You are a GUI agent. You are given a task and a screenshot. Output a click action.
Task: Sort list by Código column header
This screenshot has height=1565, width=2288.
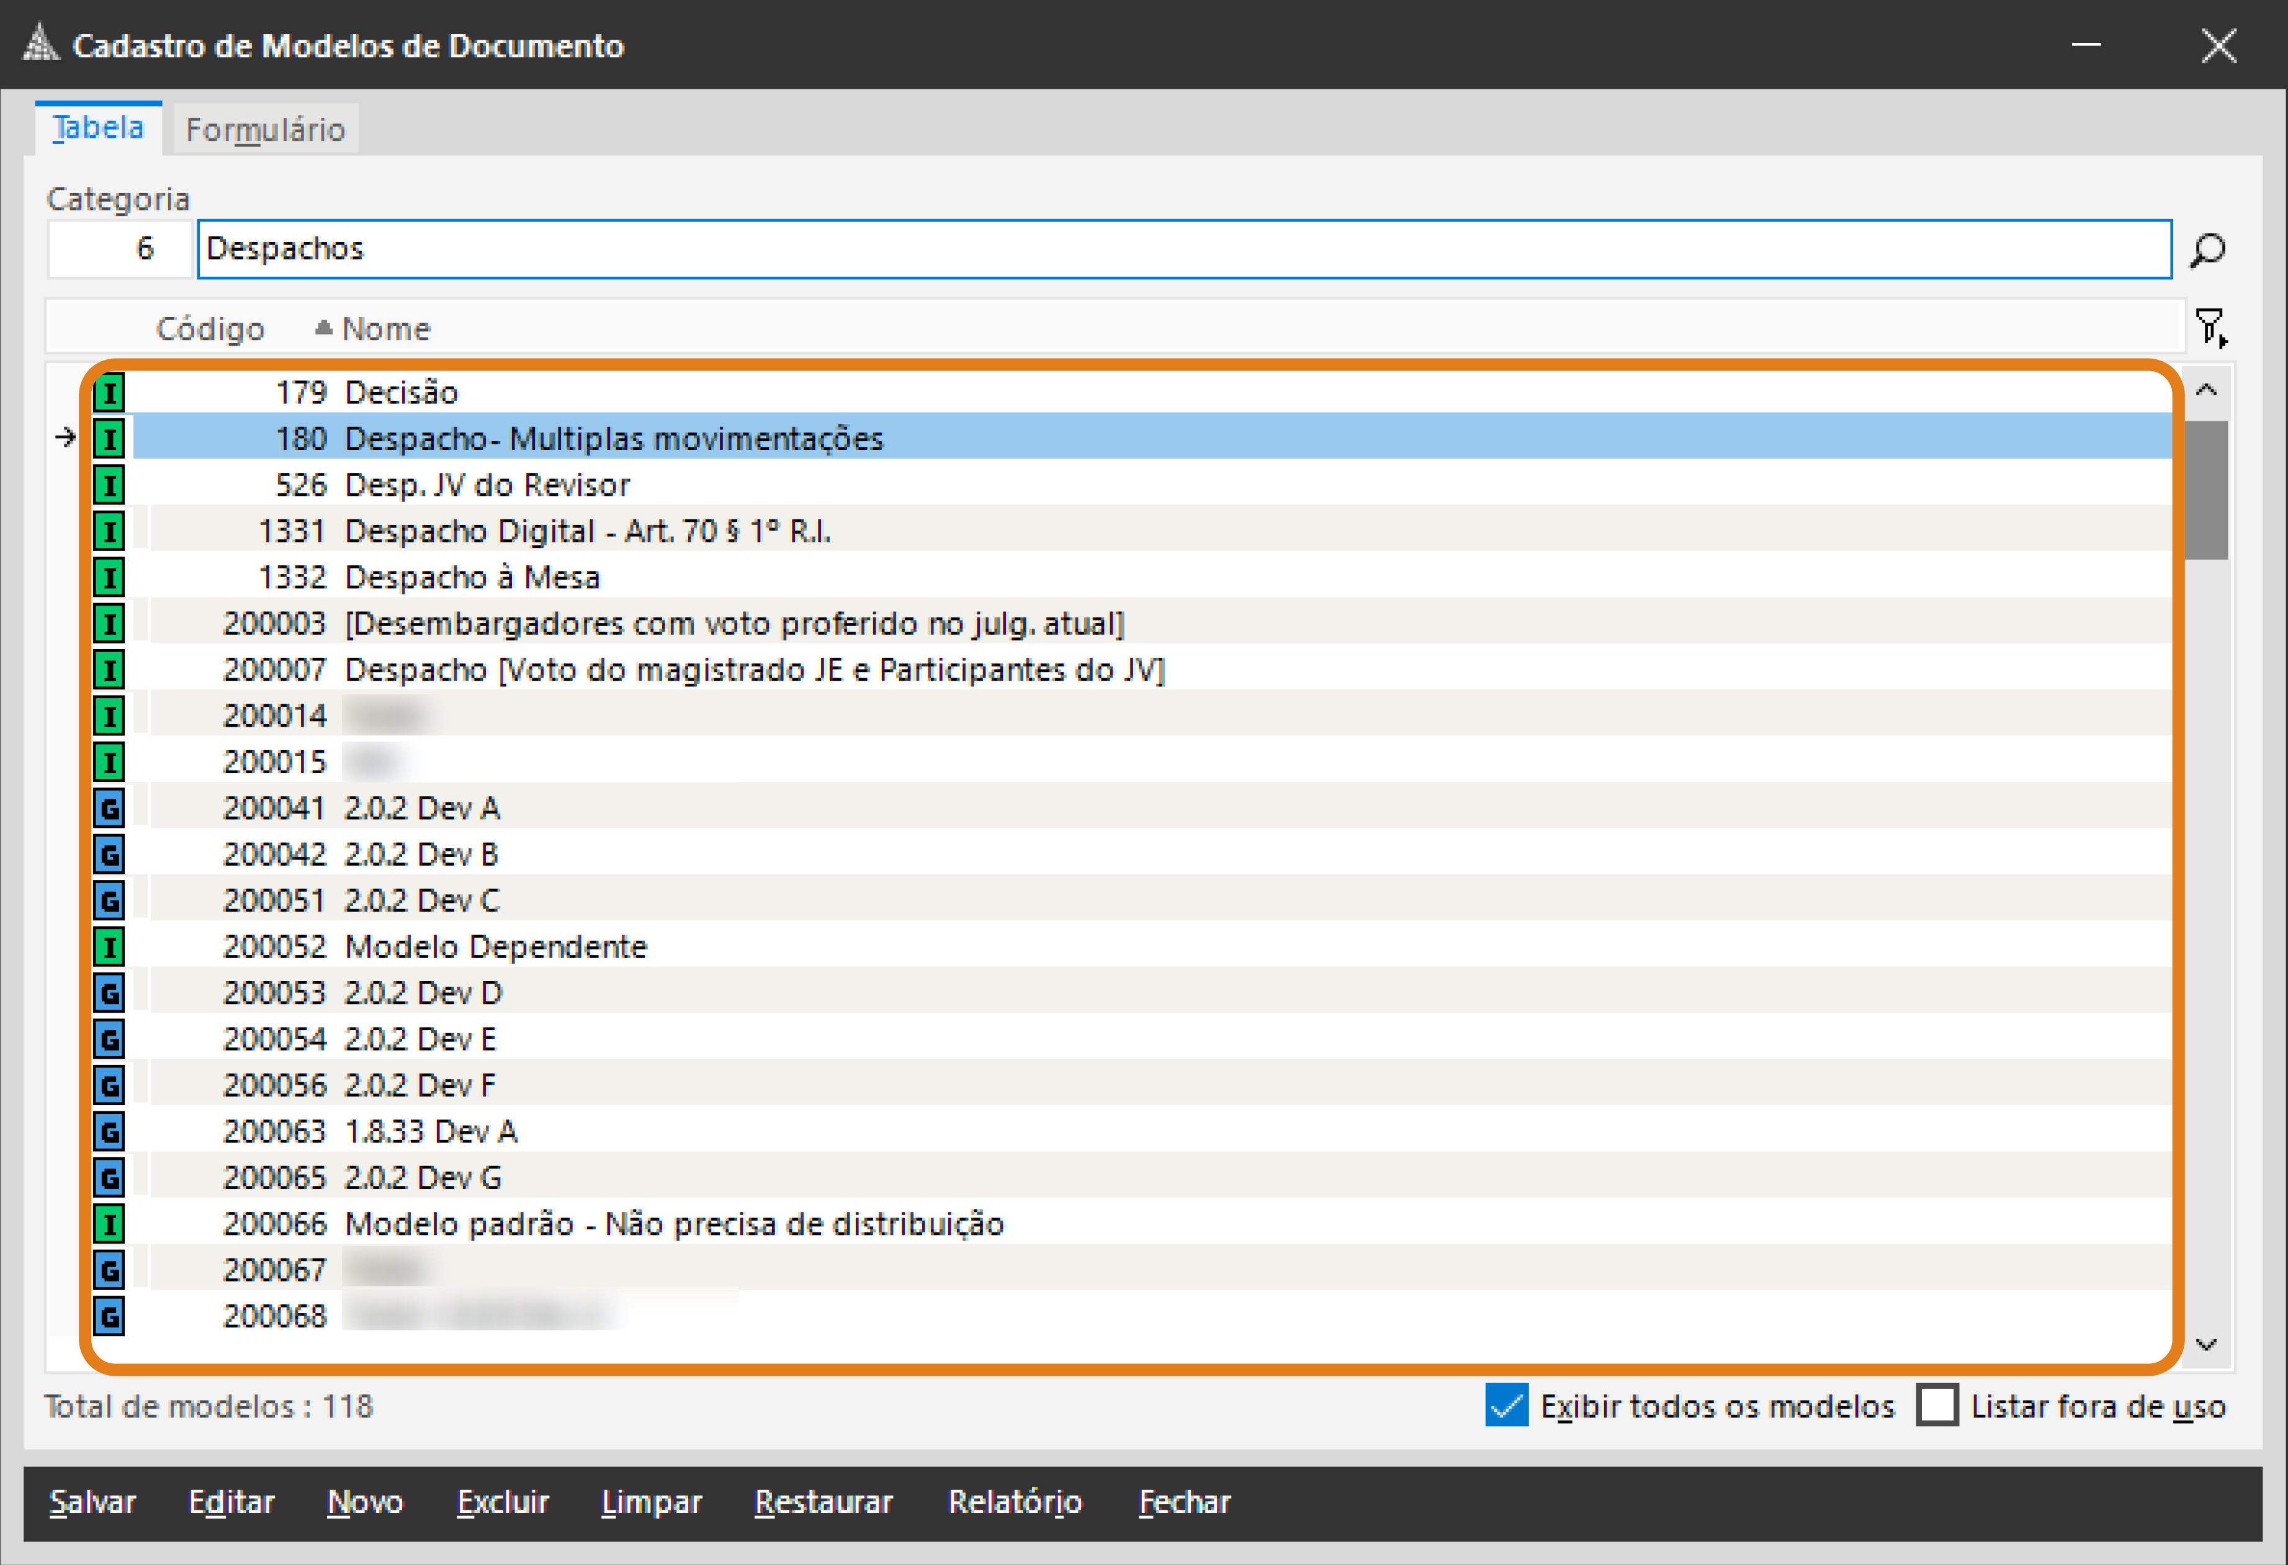[x=210, y=329]
